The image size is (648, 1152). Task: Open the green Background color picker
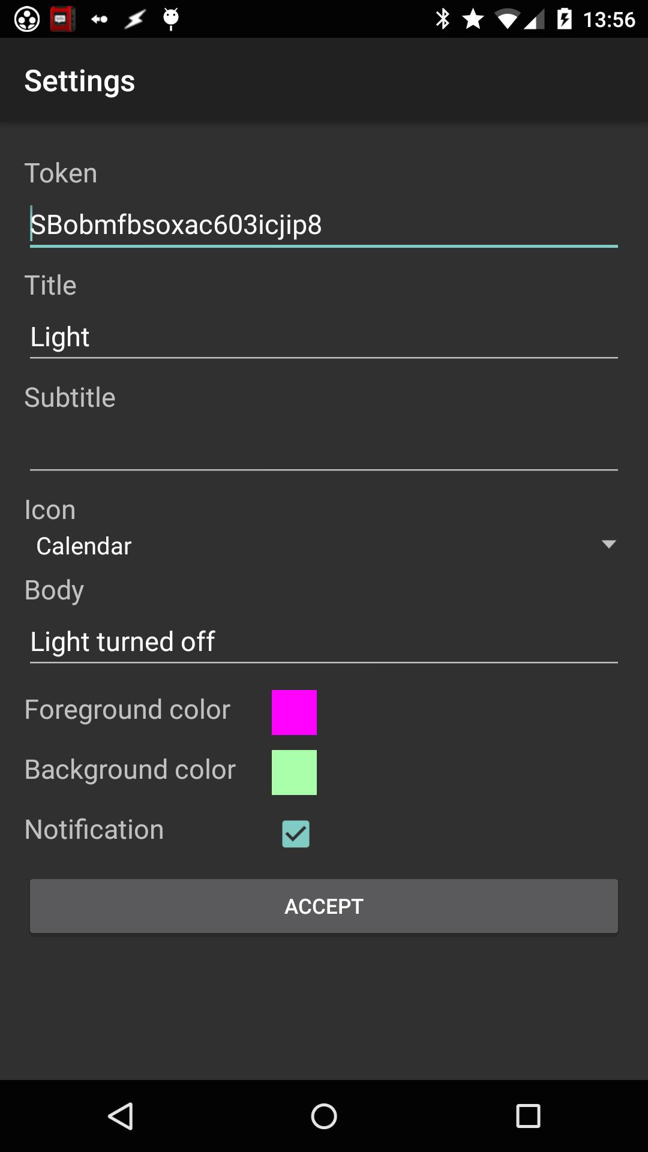tap(295, 772)
